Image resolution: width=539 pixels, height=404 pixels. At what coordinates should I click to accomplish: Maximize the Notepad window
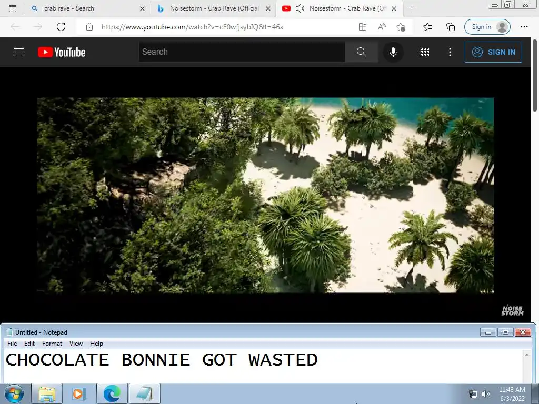505,332
